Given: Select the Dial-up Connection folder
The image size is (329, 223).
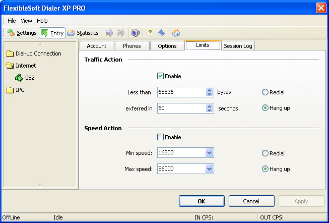Looking at the screenshot, I should [34, 53].
